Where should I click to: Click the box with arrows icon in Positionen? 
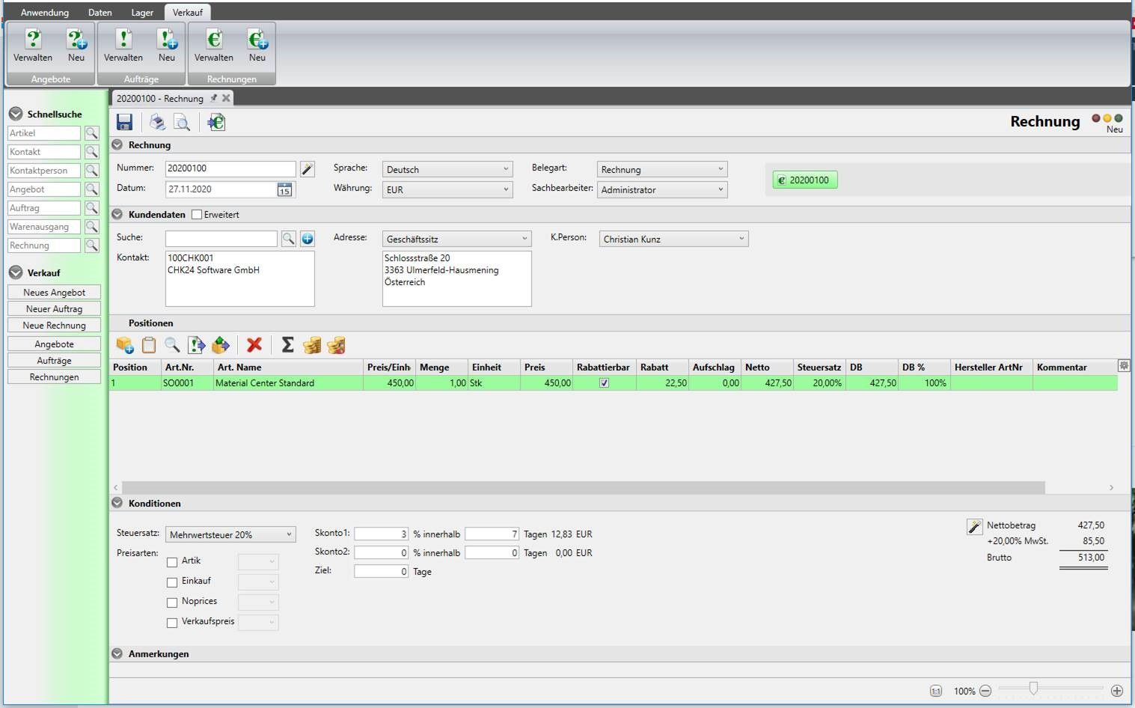221,345
